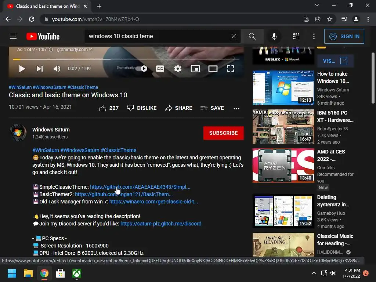The image size is (376, 282).
Task: Open the tab search chevron
Action: (317, 5)
